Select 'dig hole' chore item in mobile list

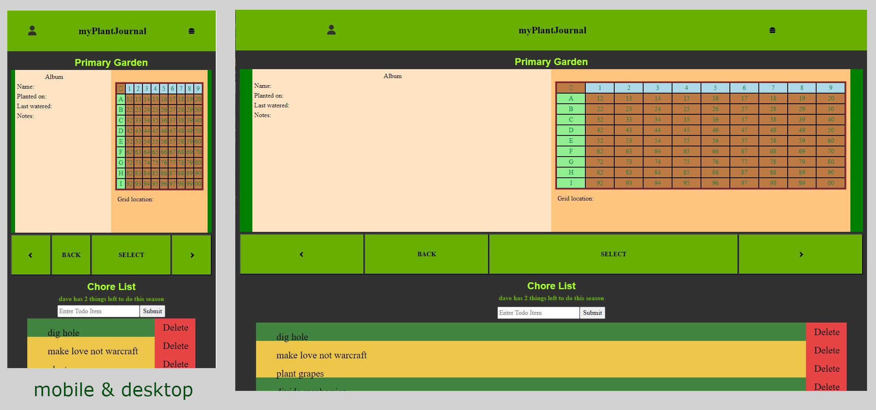[91, 328]
